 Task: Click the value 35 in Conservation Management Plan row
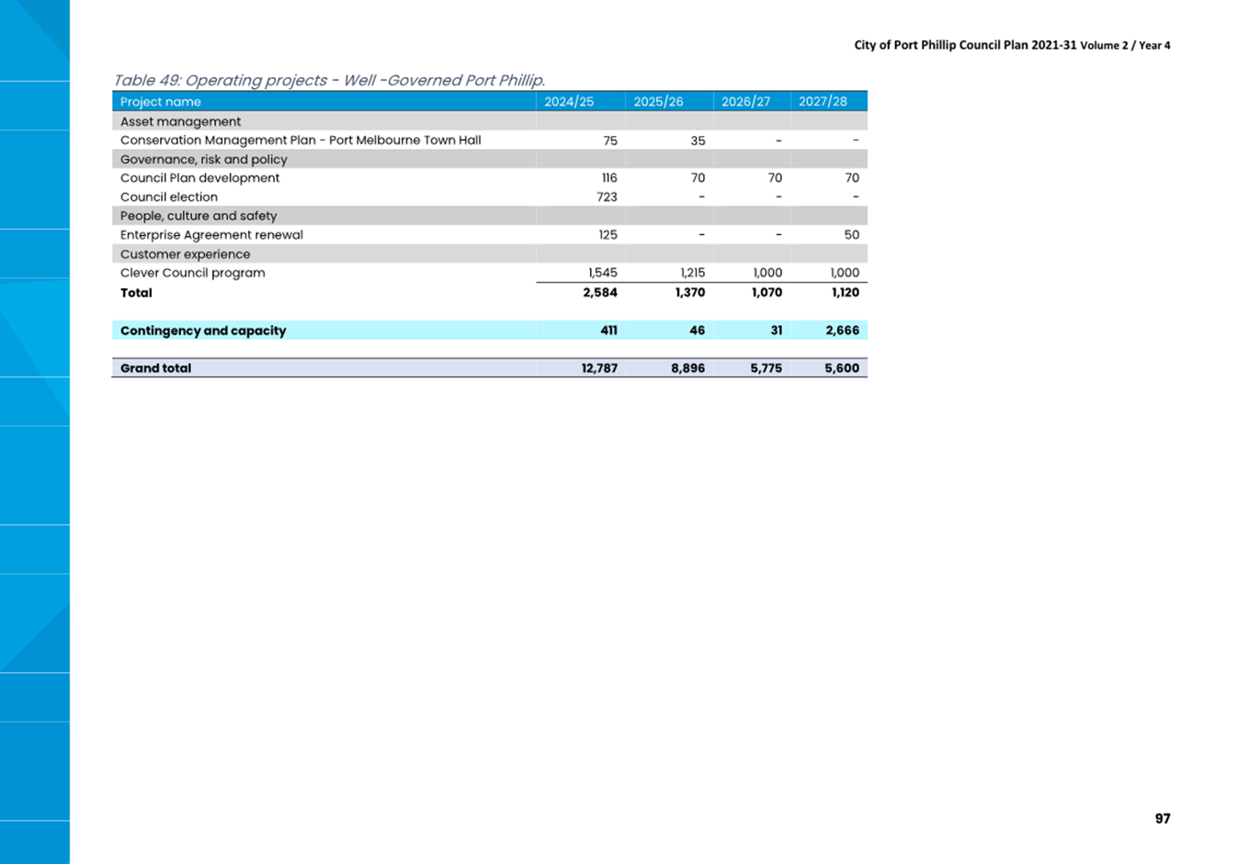click(698, 141)
